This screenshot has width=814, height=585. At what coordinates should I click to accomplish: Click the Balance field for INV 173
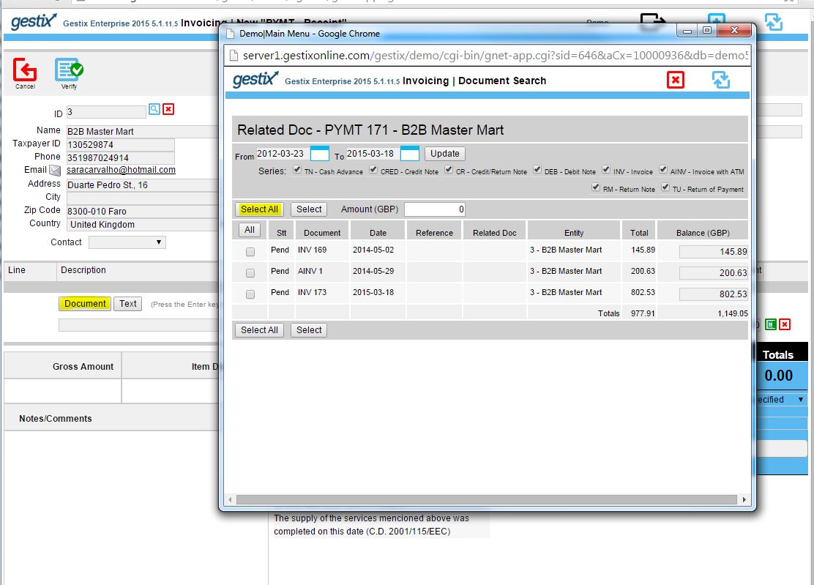[713, 294]
